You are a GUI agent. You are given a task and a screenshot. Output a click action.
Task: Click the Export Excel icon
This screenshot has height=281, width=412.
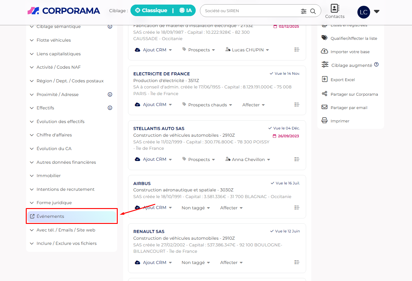click(x=324, y=79)
